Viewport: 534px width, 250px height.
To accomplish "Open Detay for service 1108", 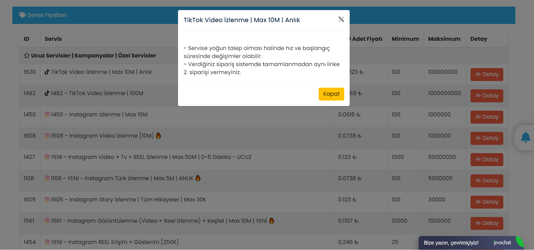I will [487, 181].
